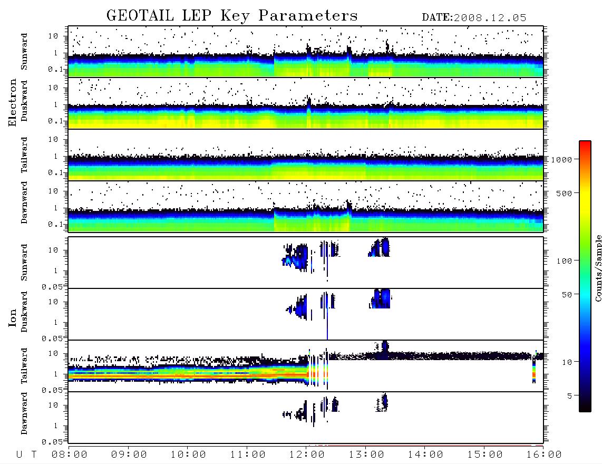This screenshot has height=464, width=602.
Task: Click the Electron Duskward panel label
Action: click(24, 101)
